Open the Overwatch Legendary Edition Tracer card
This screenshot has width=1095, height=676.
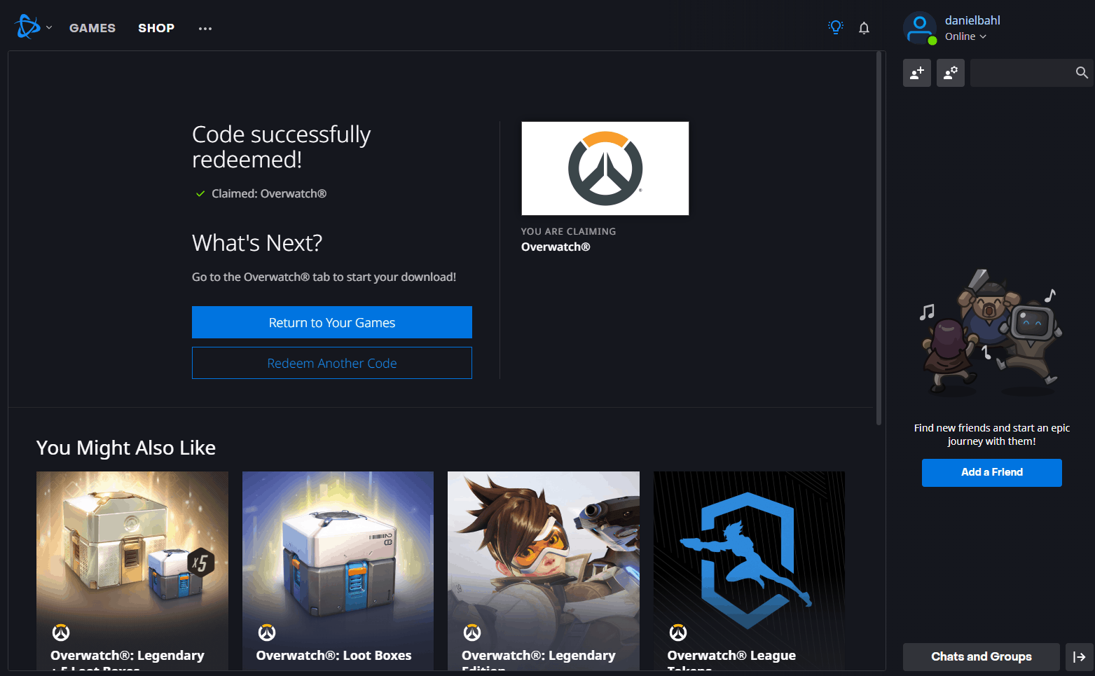544,570
